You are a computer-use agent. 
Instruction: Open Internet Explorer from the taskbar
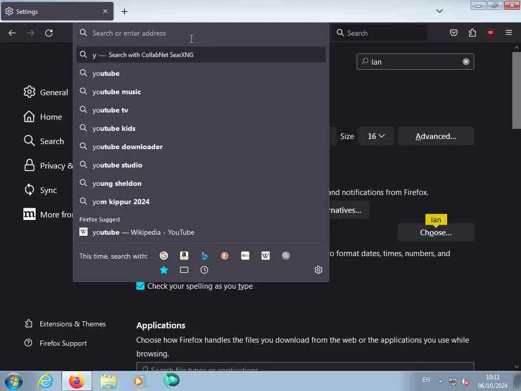pos(45,381)
